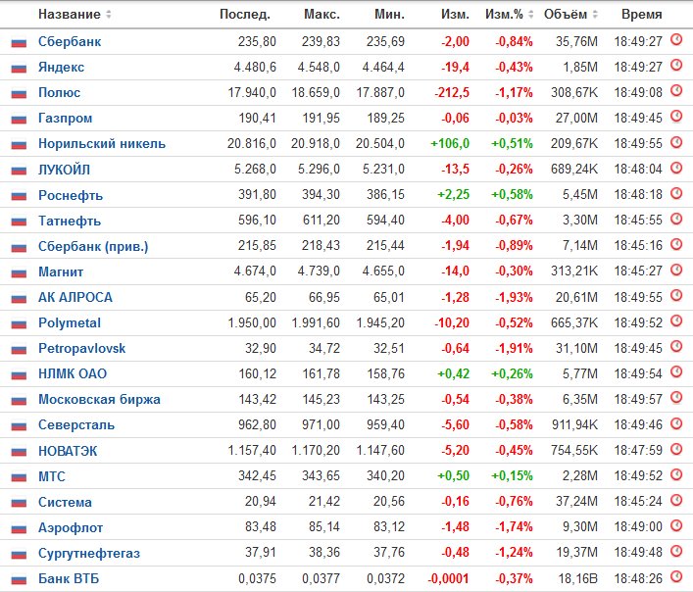Click the clock icon in Аэрофлот row
The image size is (693, 592).
click(x=676, y=525)
